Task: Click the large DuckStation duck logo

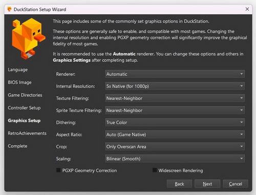Action: pyautogui.click(x=29, y=38)
